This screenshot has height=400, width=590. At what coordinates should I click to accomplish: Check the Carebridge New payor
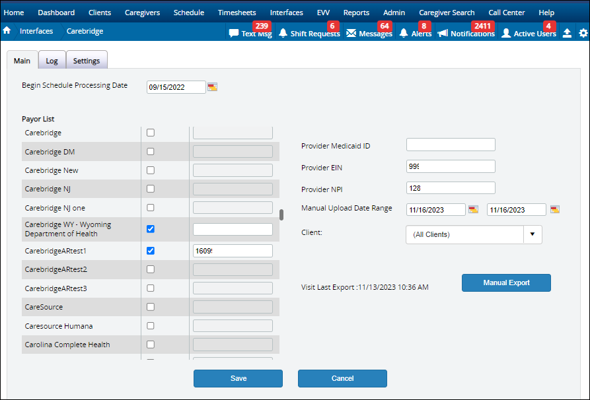pos(151,170)
